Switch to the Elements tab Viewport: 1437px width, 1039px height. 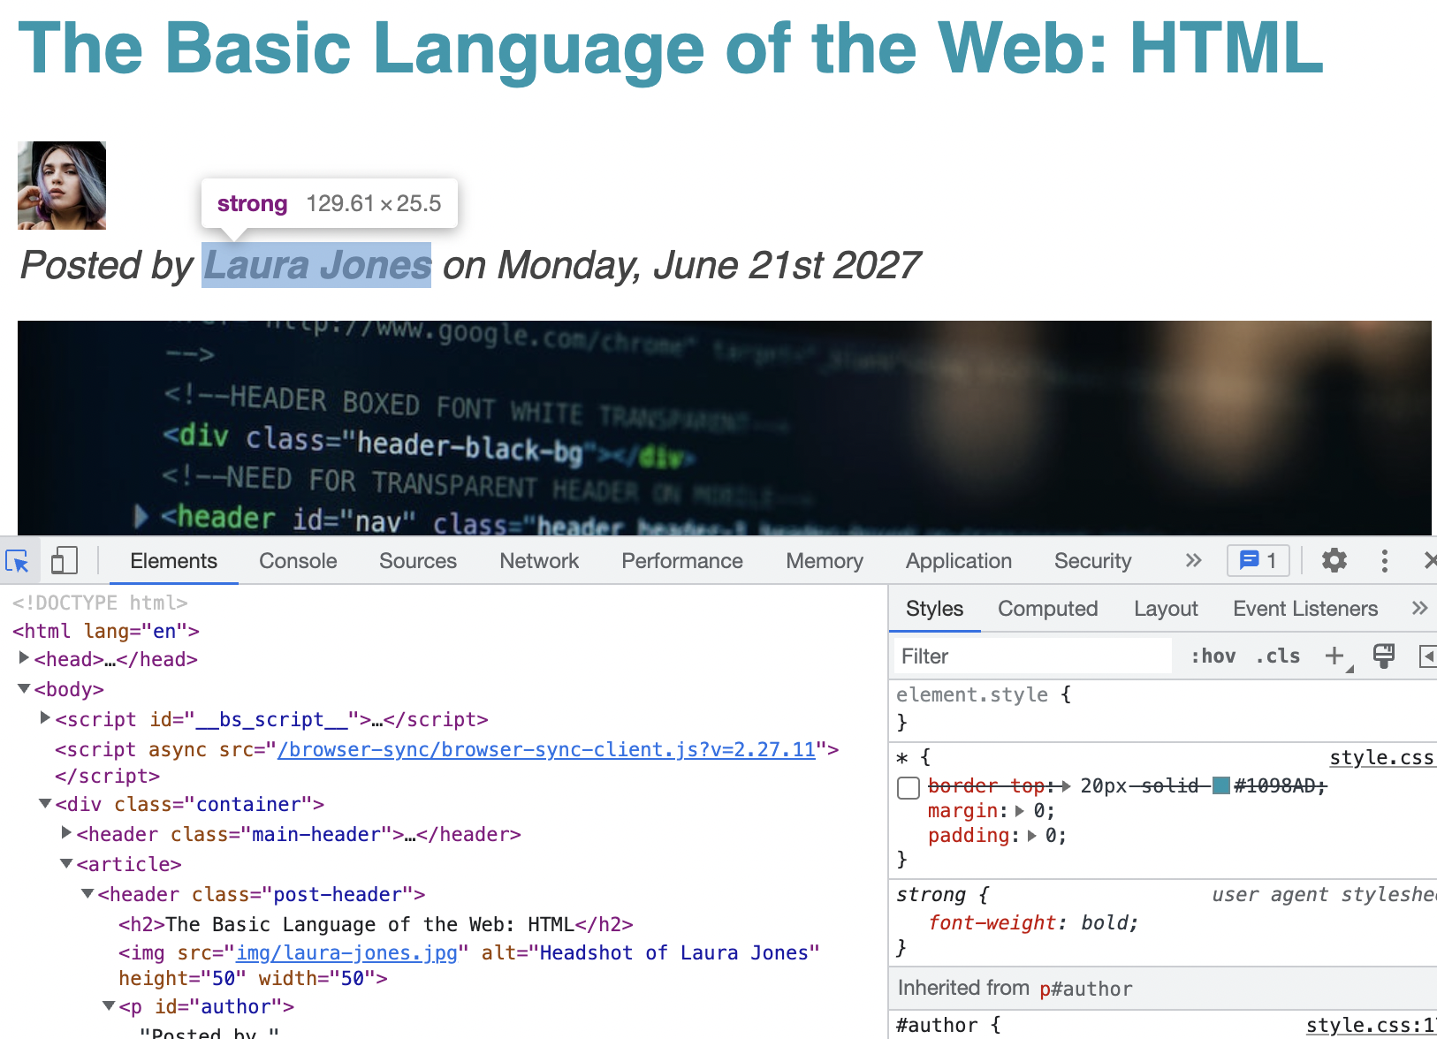[x=173, y=561]
